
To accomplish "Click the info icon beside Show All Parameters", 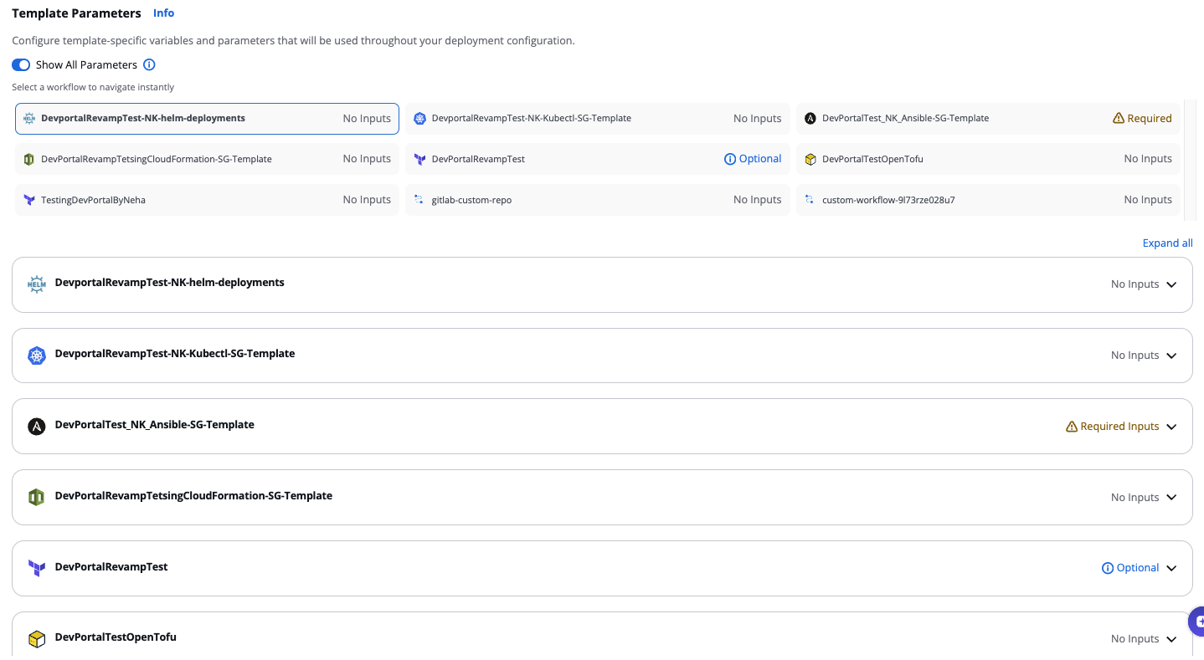I will [x=149, y=65].
